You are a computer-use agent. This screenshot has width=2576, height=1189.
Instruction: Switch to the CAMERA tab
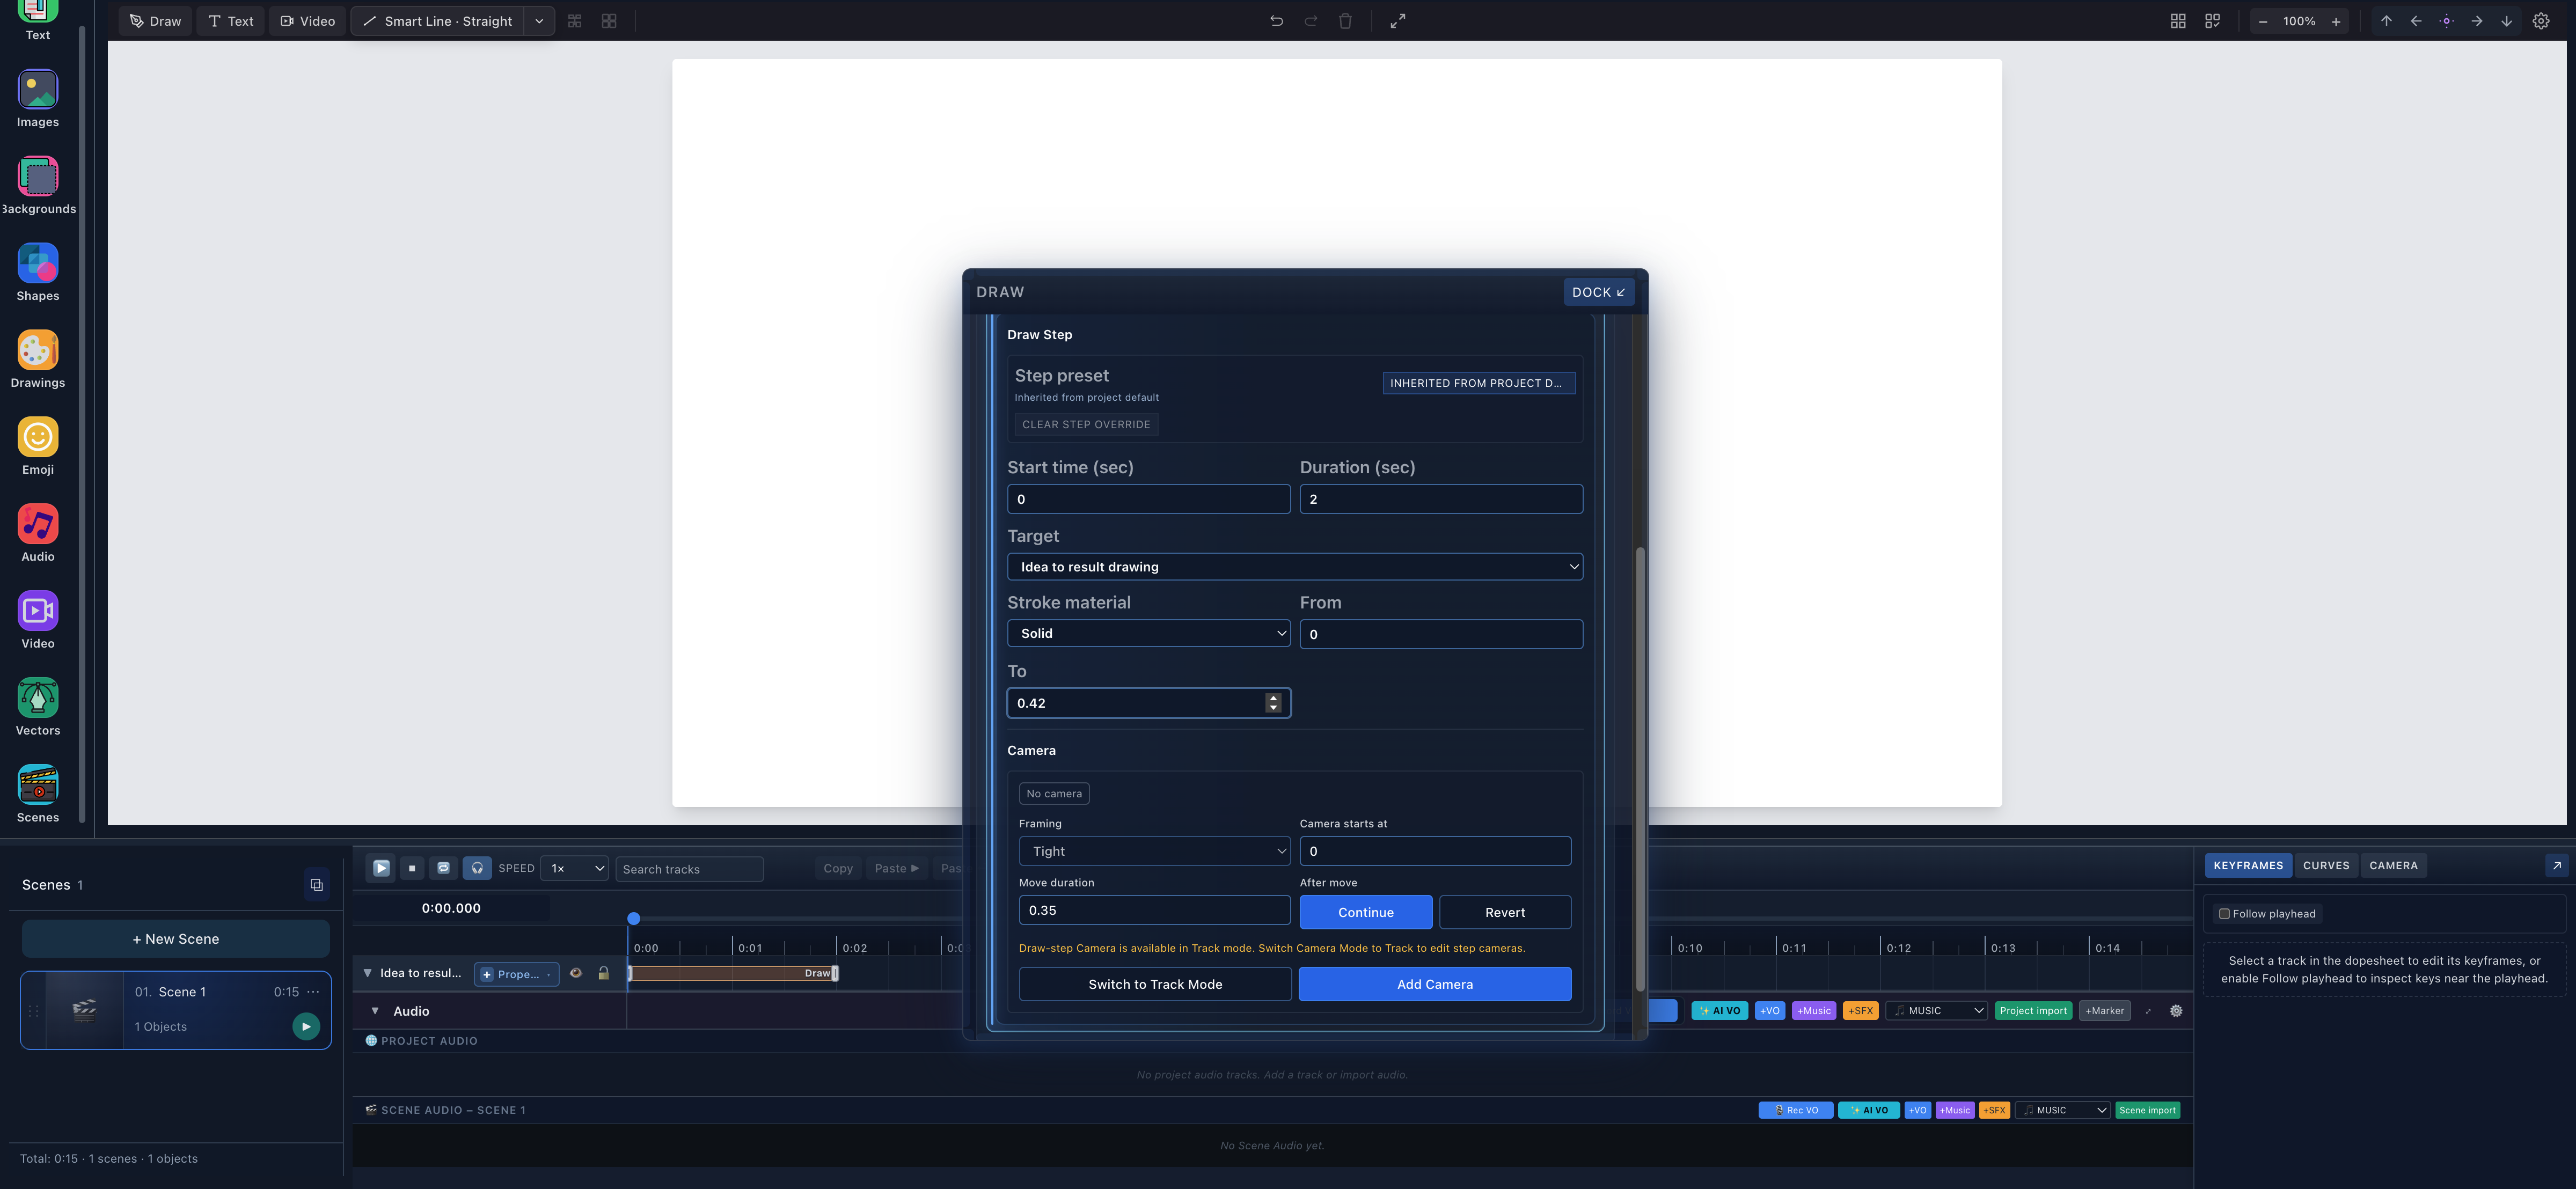2393,866
